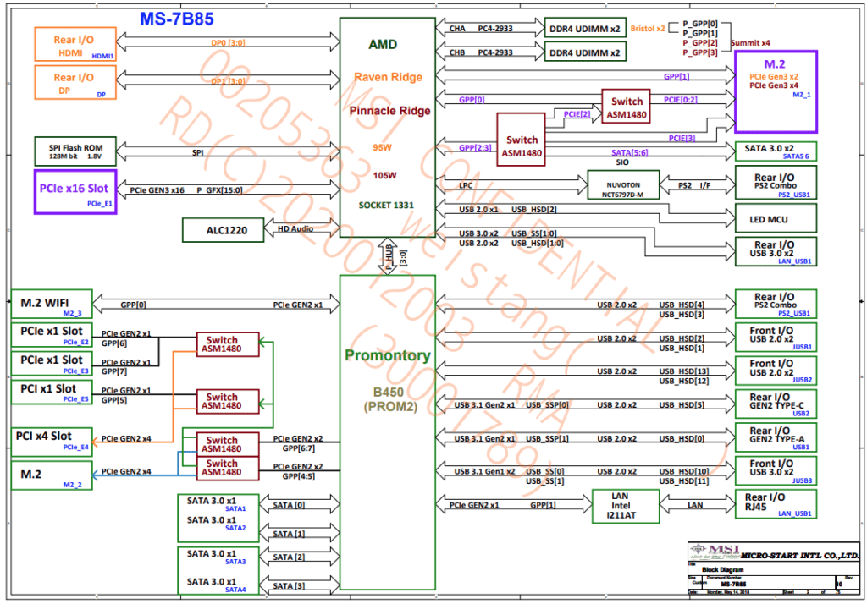Click the SATA3 connector label
The width and height of the screenshot is (867, 604).
click(235, 562)
